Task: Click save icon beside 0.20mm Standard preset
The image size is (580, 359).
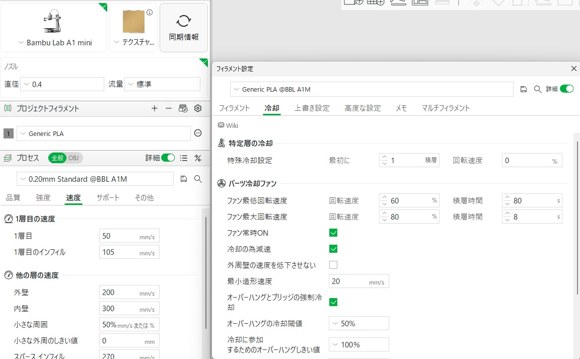Action: pos(184,179)
